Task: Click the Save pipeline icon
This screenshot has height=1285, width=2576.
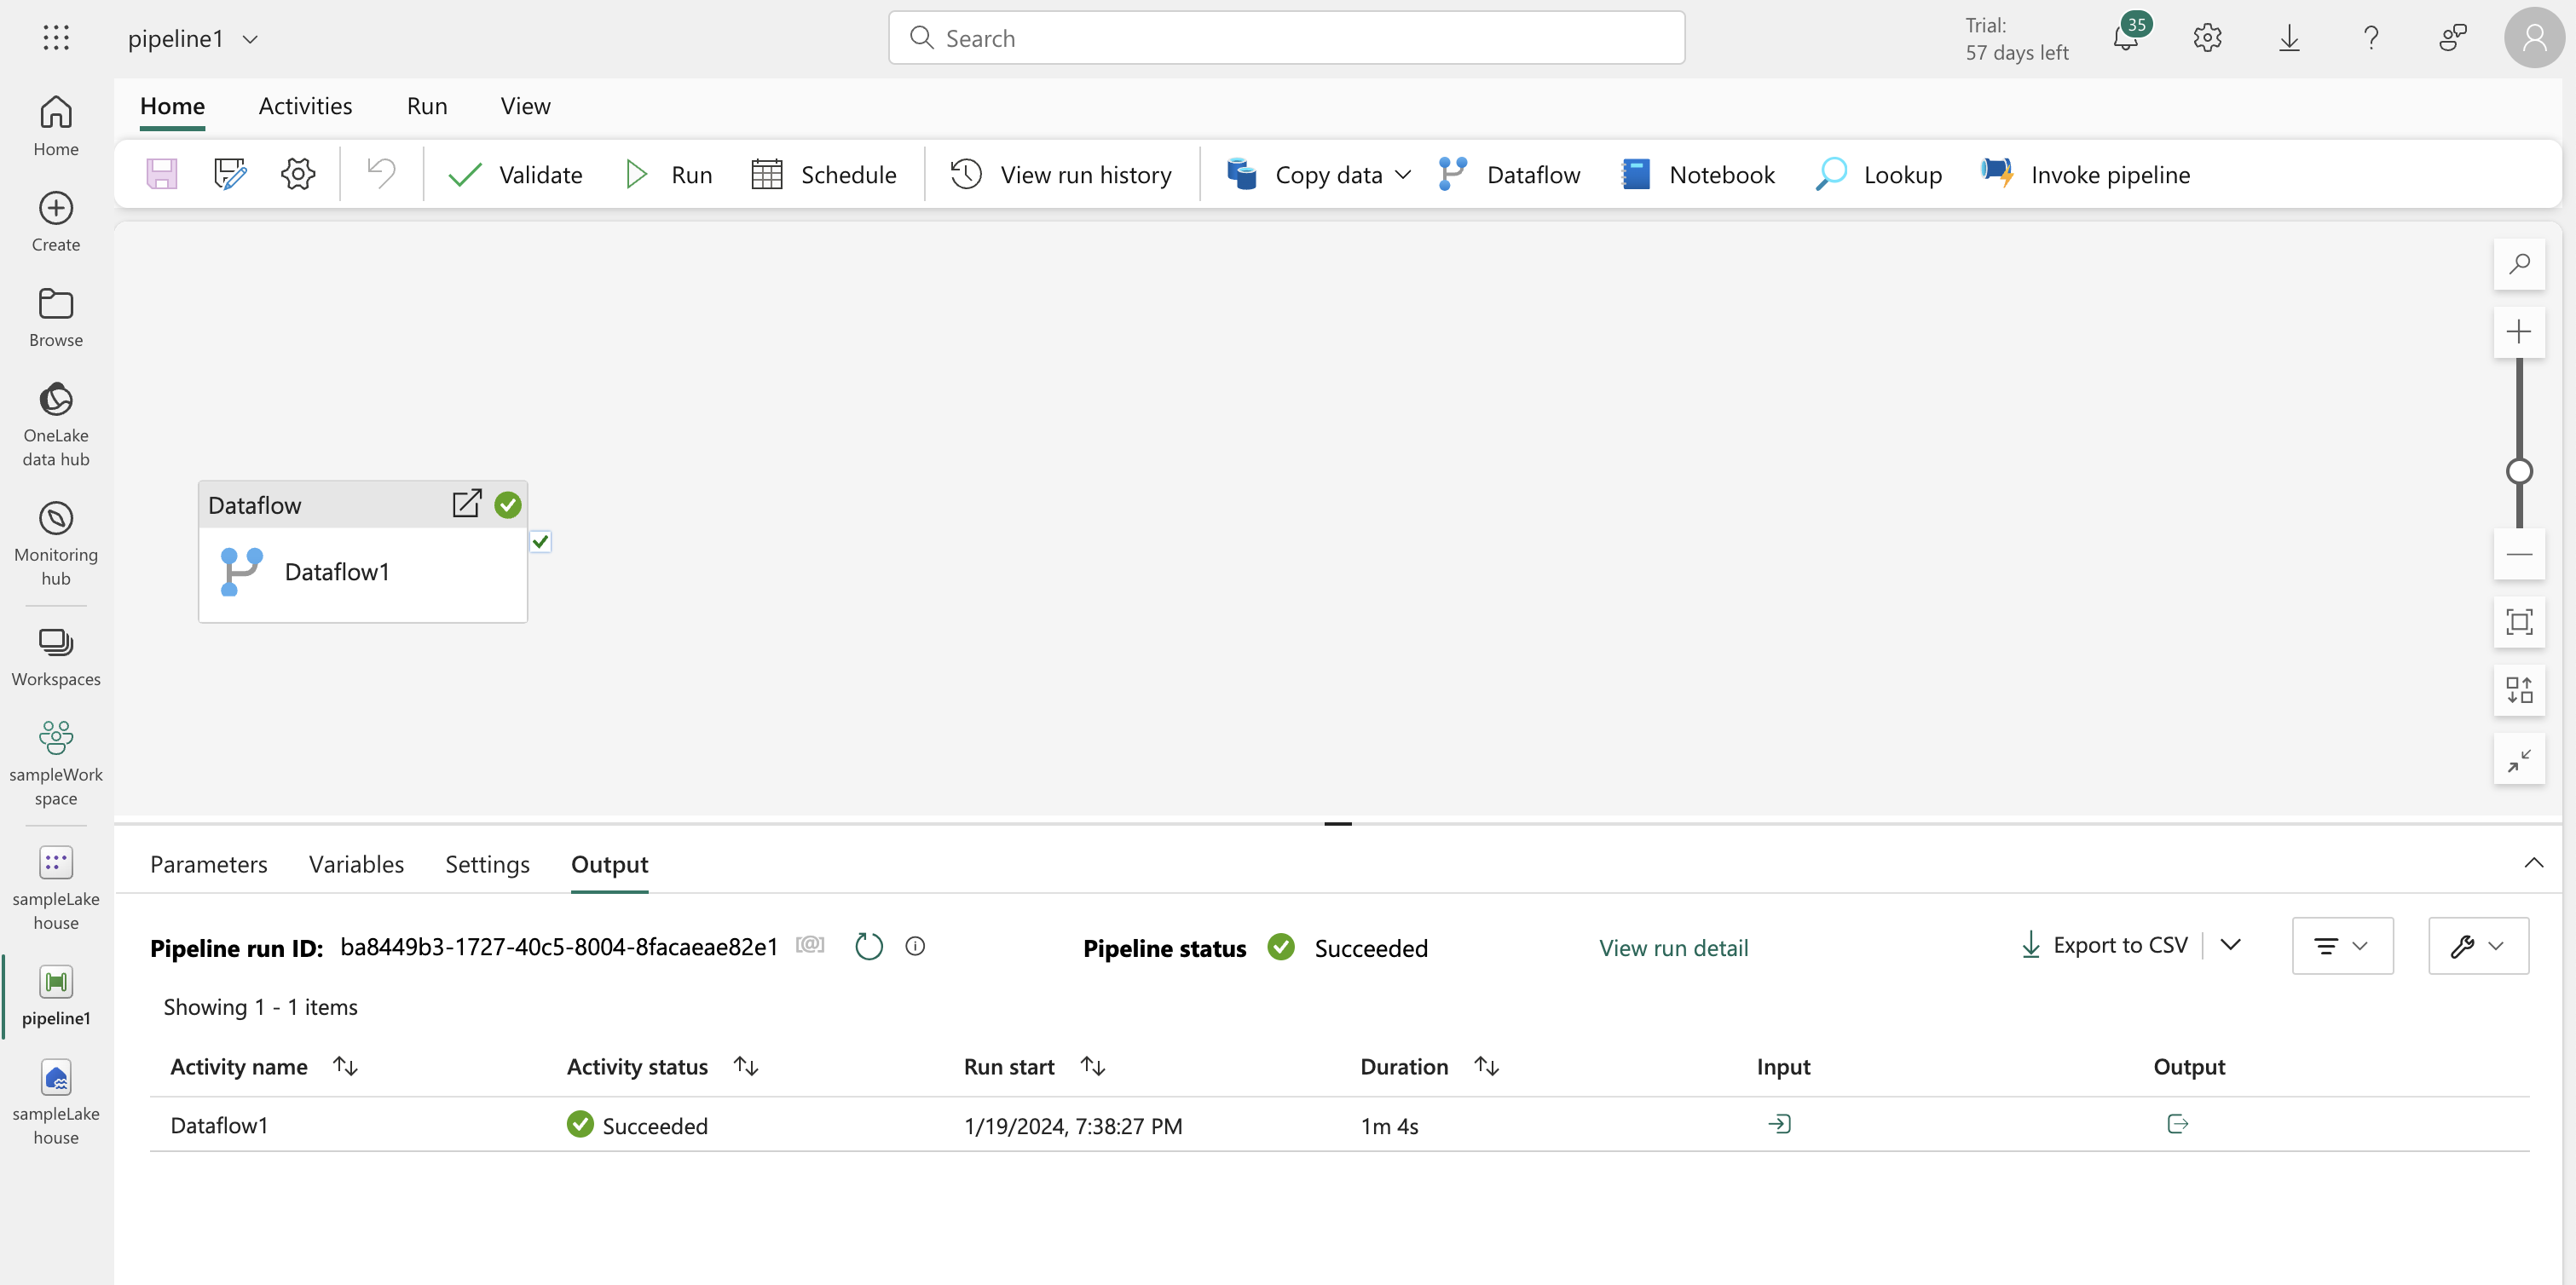Action: (162, 174)
